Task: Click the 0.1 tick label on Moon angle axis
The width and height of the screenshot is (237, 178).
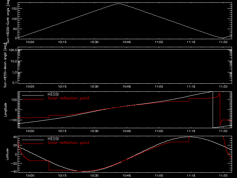Action: click(x=15, y=83)
